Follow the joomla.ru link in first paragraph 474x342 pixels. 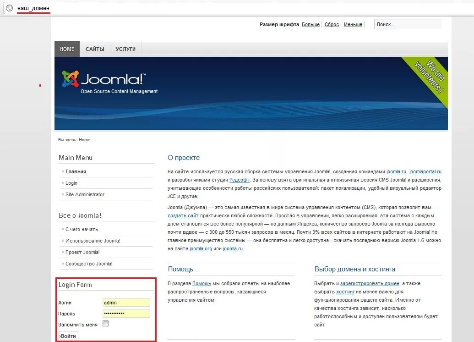[x=396, y=171]
